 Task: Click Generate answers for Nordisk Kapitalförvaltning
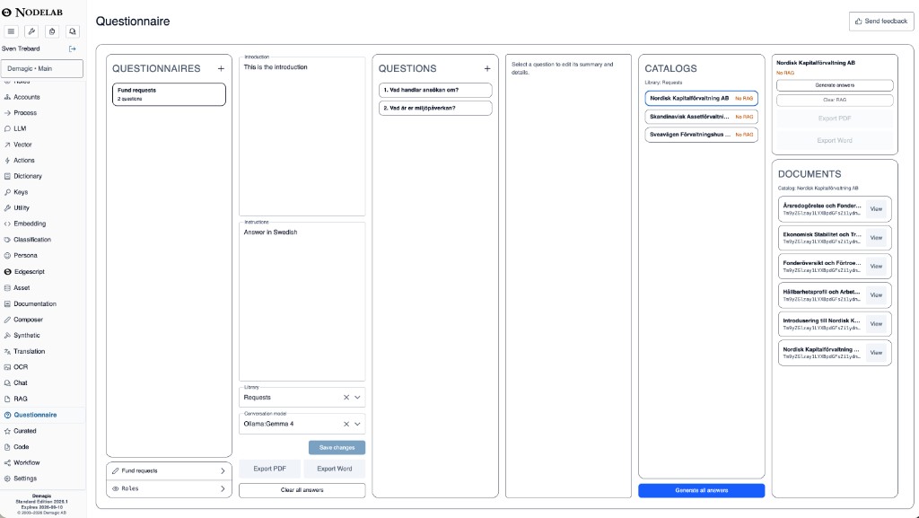tap(835, 85)
